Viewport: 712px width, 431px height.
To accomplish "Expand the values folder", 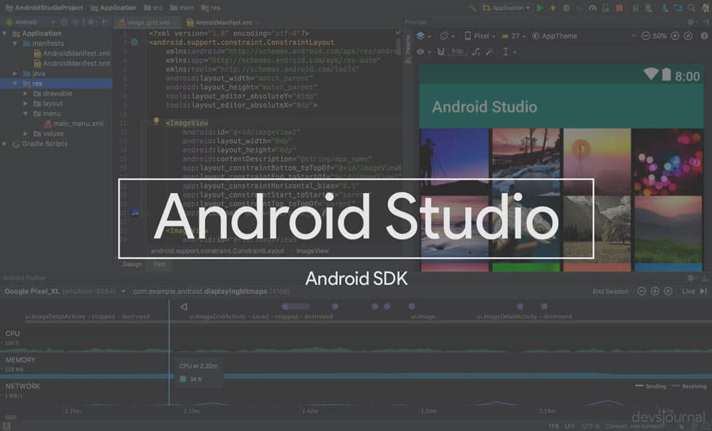I will click(x=26, y=133).
